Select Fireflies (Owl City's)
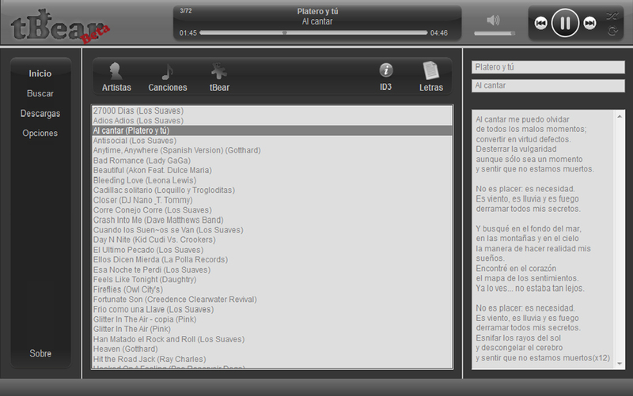Screen dimensions: 633x396 click(272, 289)
